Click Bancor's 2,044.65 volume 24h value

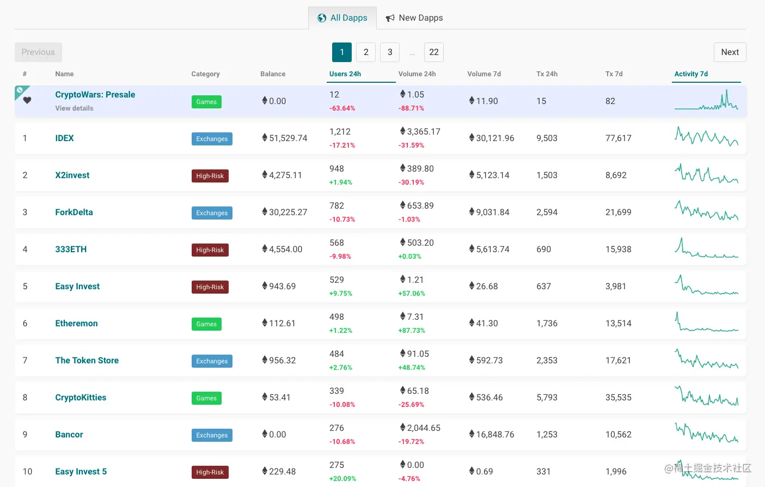(420, 428)
